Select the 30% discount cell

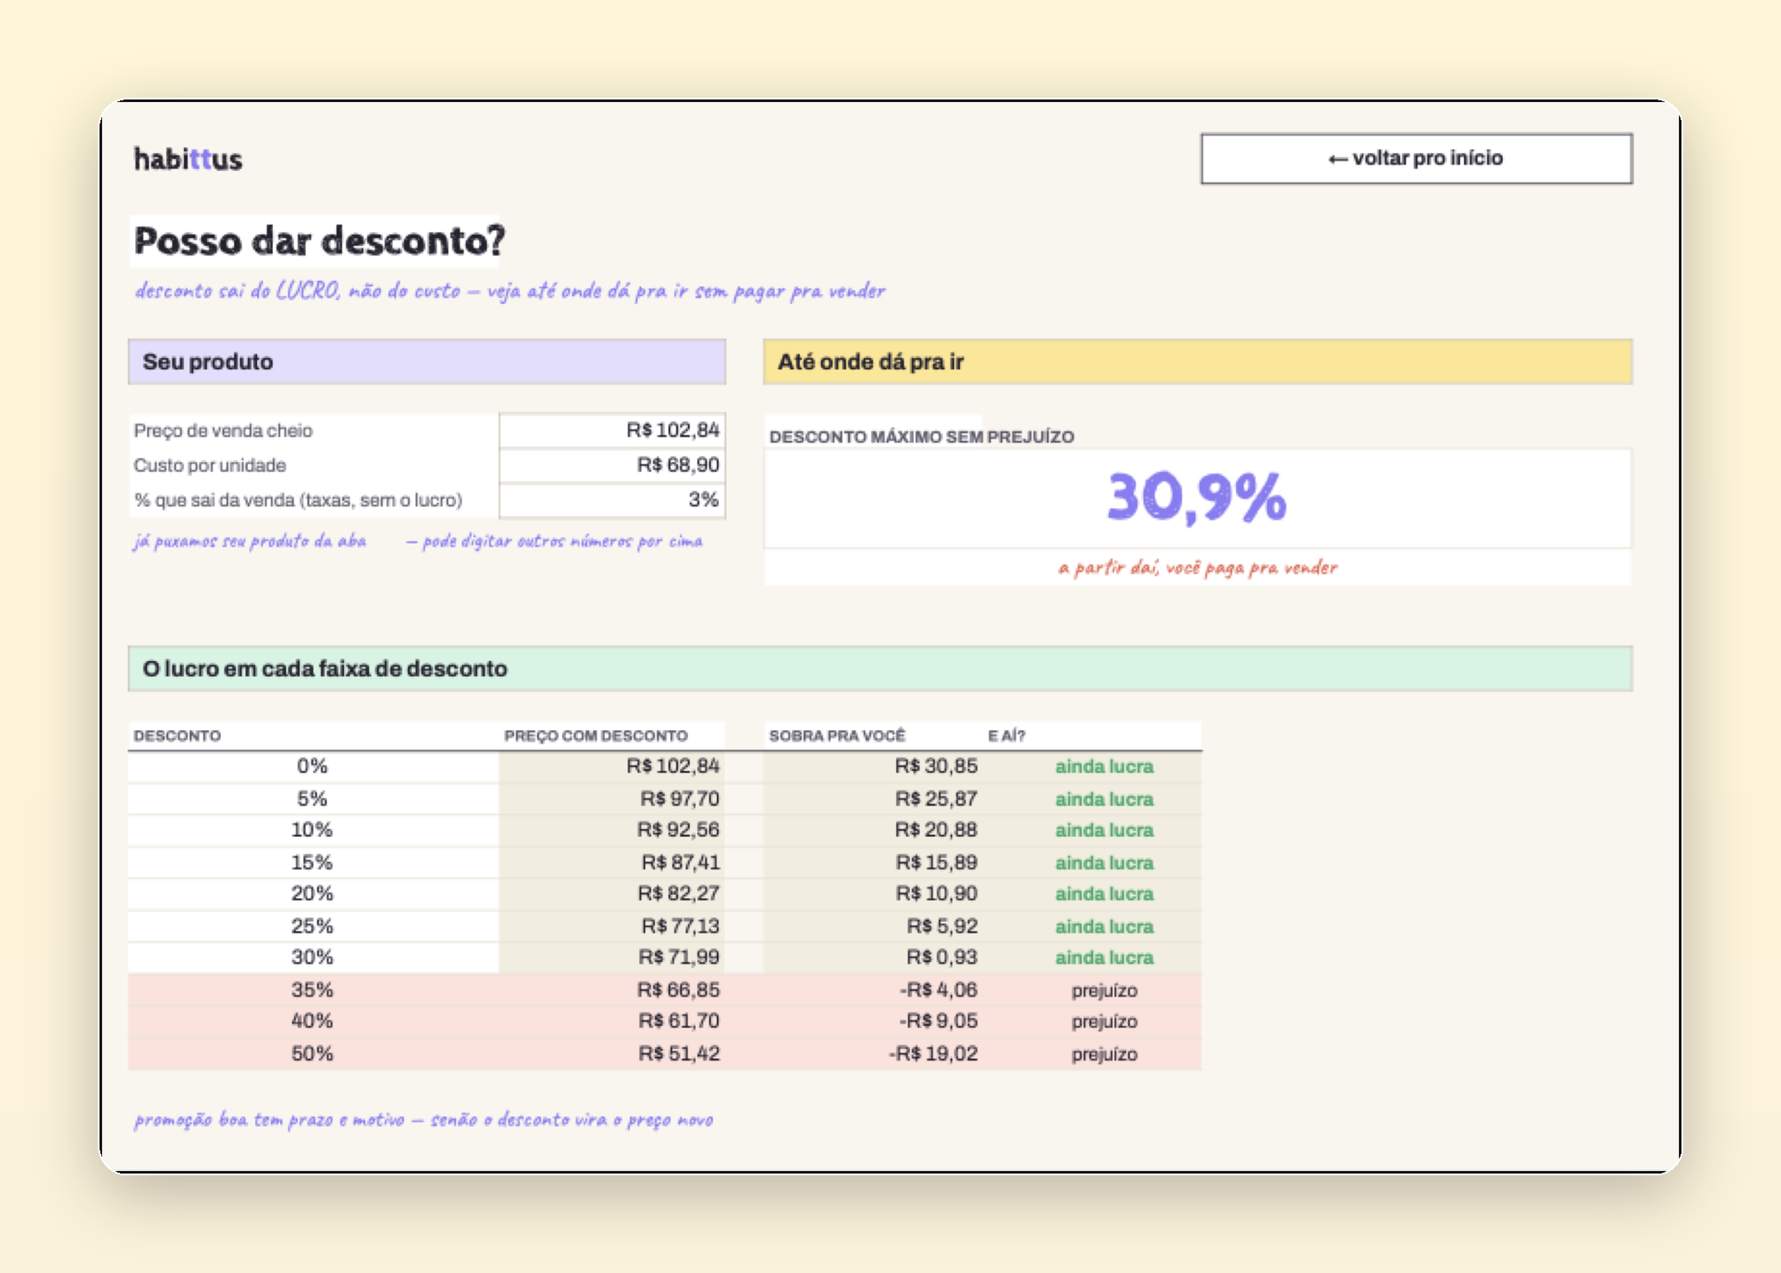pos(313,958)
